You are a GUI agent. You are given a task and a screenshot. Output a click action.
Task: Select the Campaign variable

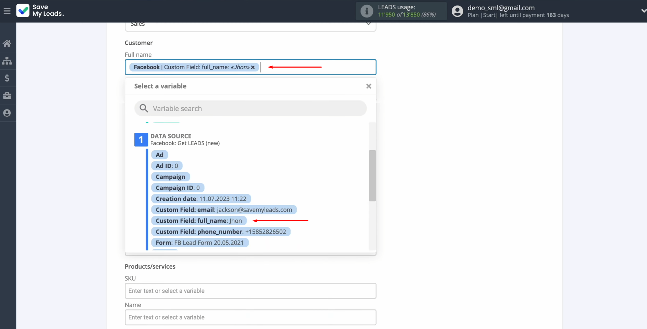tap(171, 177)
